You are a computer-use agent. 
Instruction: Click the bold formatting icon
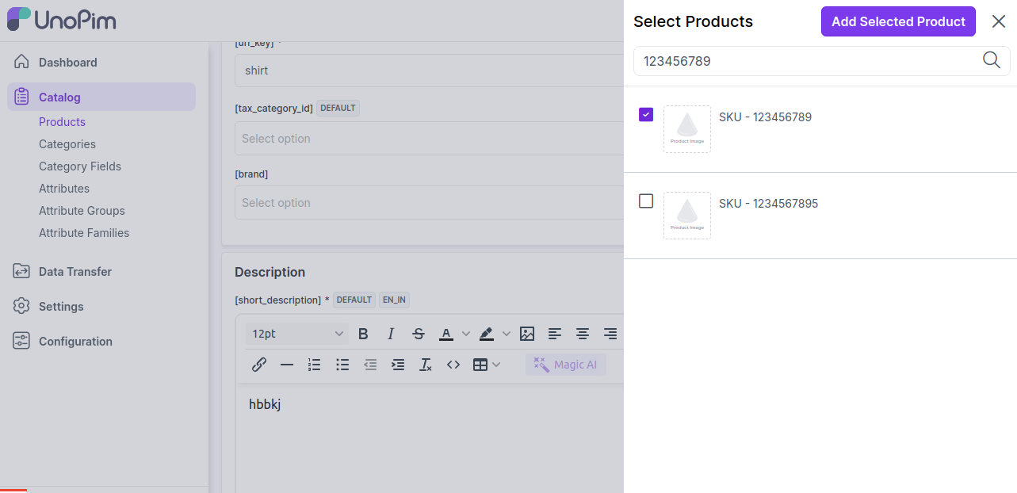point(363,334)
